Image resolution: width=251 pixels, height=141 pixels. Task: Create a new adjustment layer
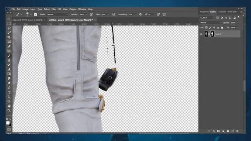[x=223, y=131]
